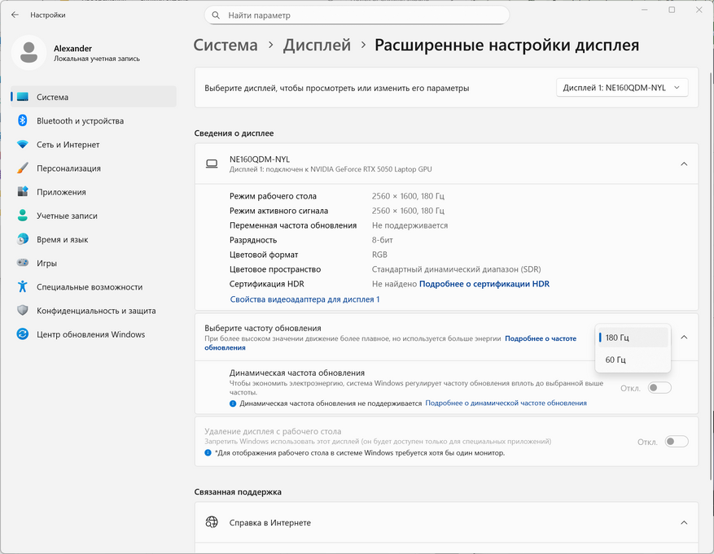Toggle Динамическая частота обновления switch
This screenshot has width=714, height=554.
pos(659,388)
